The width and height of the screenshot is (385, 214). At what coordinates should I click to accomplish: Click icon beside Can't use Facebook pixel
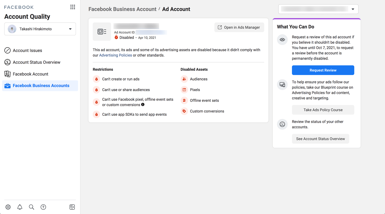(x=97, y=102)
